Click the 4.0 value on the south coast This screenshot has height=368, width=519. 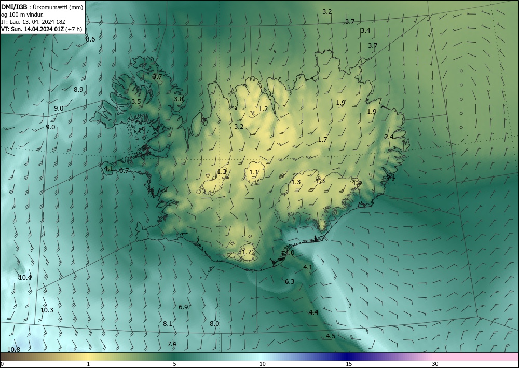(x=290, y=252)
